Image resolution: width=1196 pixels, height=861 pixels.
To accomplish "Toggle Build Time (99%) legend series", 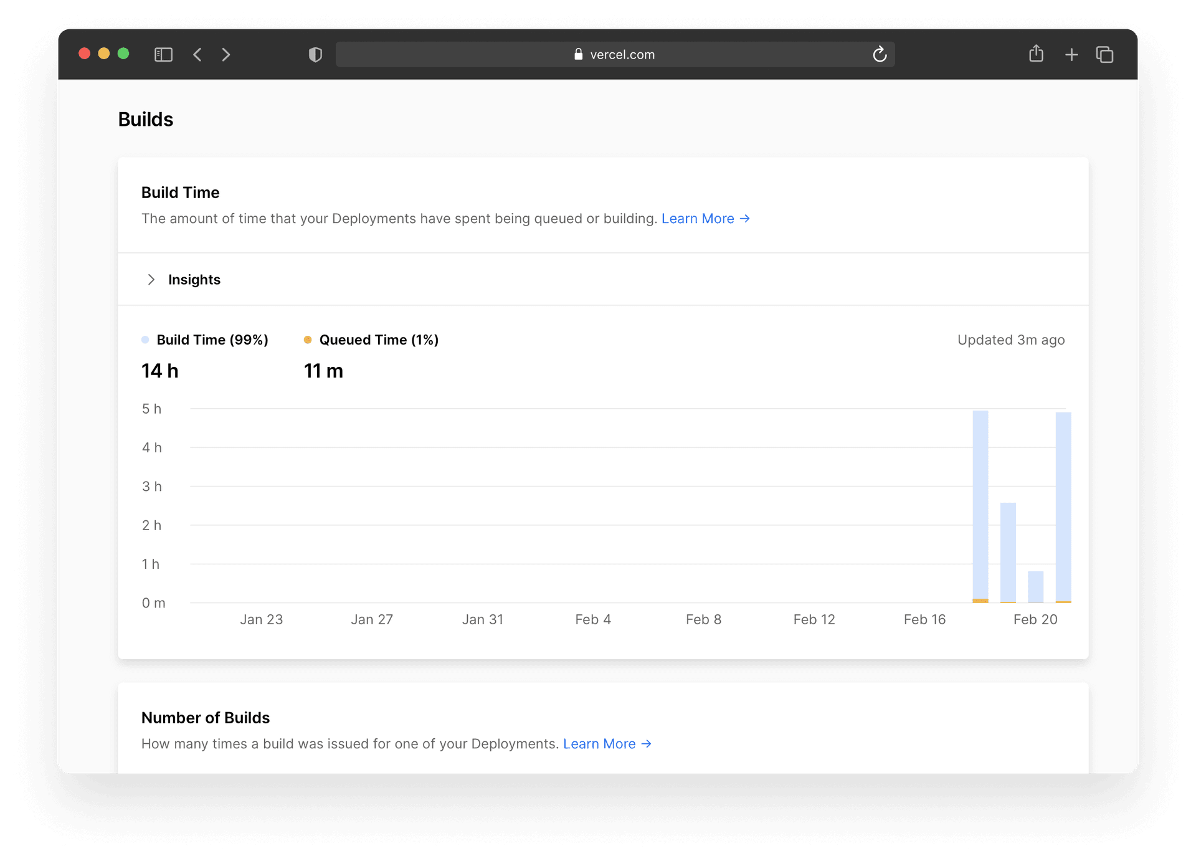I will click(212, 340).
